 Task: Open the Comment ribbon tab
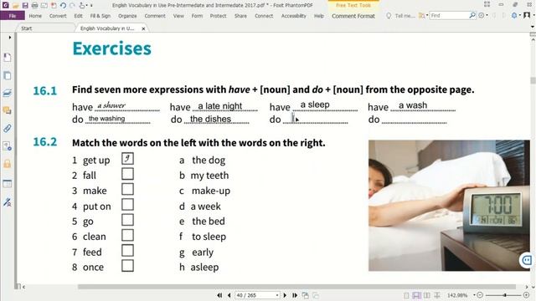(155, 16)
